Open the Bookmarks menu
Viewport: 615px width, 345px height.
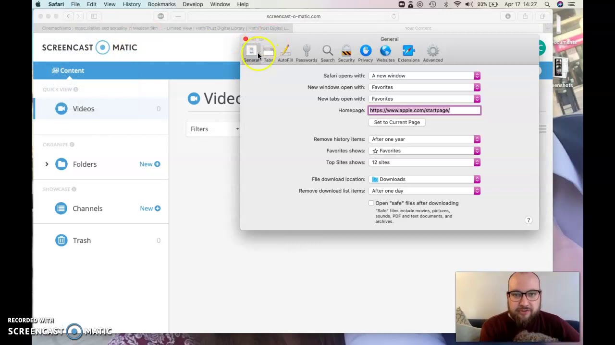point(161,4)
